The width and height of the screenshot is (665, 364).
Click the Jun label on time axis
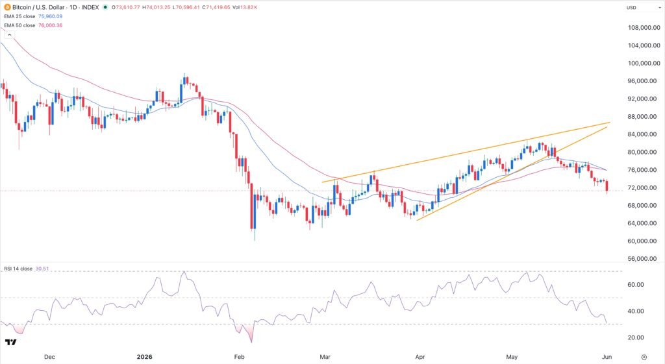(607, 357)
